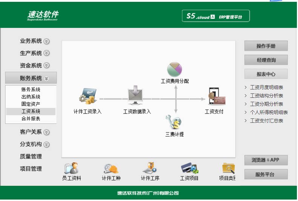
Task: Click the 计件工种 helmet icon
Action: [111, 168]
